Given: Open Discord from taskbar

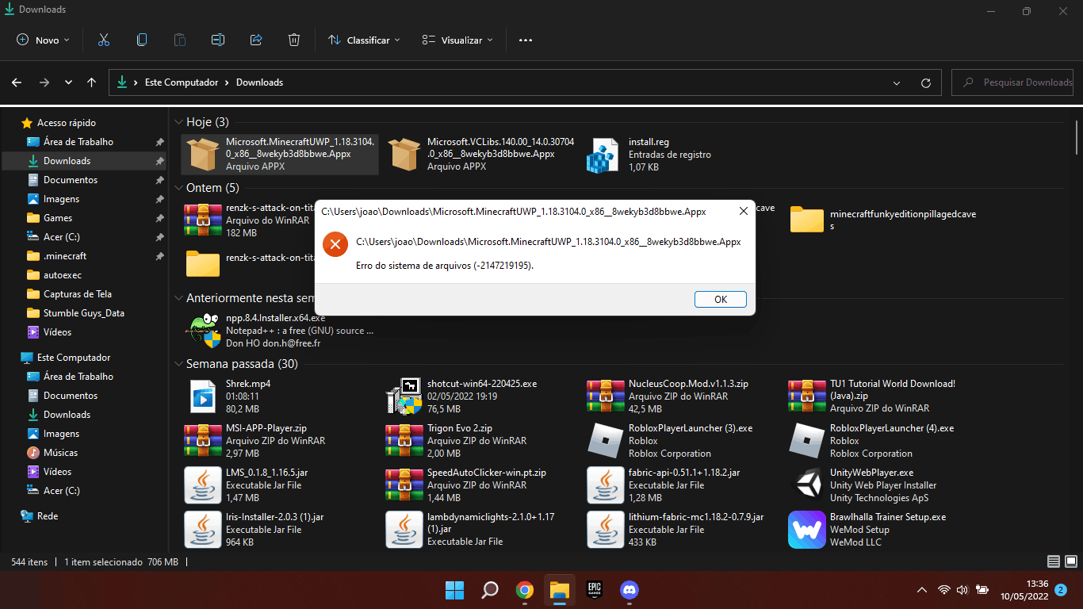Looking at the screenshot, I should (x=629, y=590).
